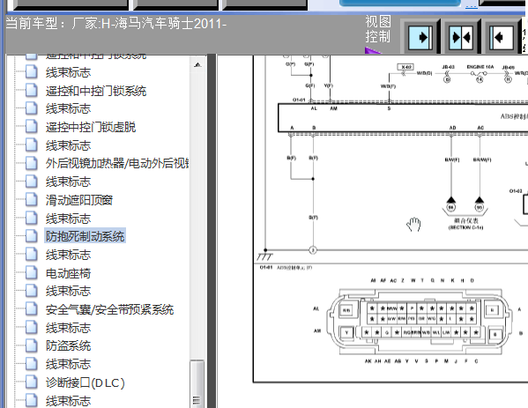Click document icon beside 安全气囊/安全带预紧系统
The width and height of the screenshot is (528, 408).
32,309
